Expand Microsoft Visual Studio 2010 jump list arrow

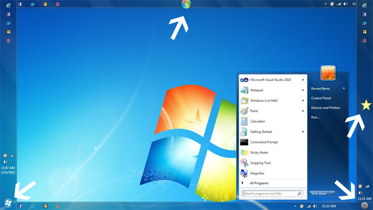(x=303, y=80)
